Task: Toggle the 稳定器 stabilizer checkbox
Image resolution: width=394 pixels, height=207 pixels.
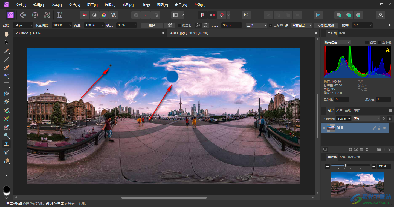Action: [179, 25]
